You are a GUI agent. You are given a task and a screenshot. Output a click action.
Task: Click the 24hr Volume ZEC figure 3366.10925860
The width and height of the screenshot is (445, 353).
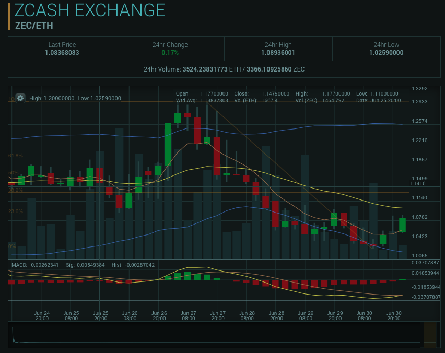pos(269,69)
